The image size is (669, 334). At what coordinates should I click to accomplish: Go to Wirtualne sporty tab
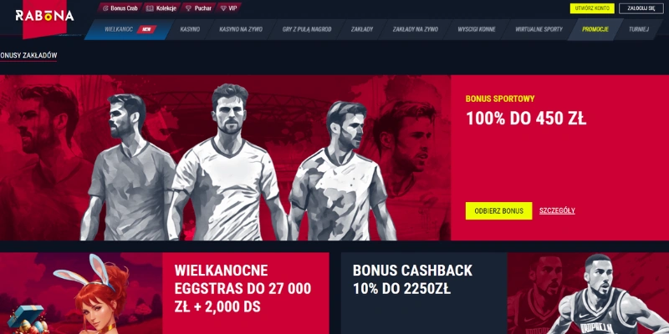pos(539,29)
